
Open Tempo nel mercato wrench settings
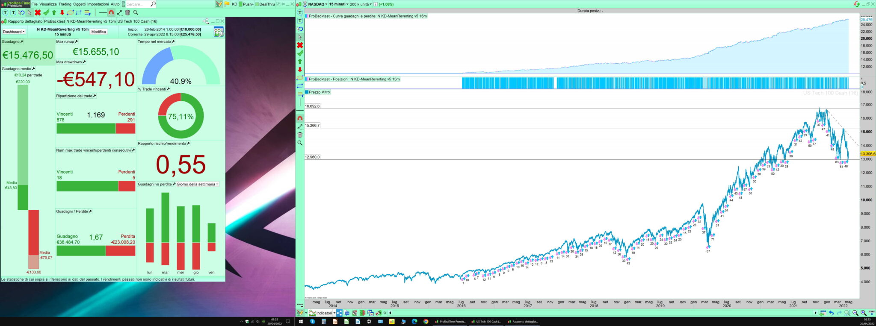[x=173, y=41]
